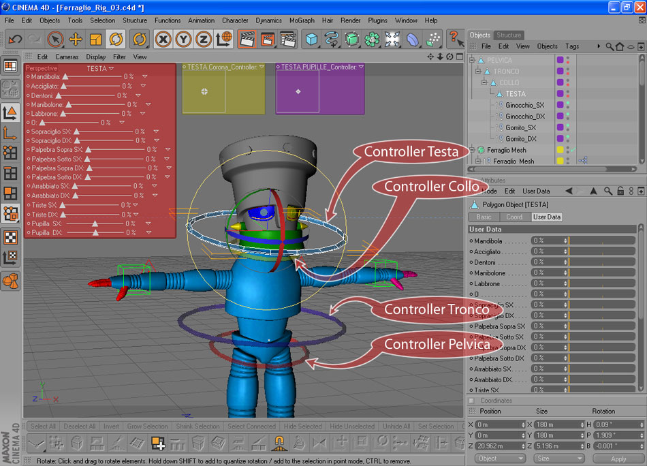Image resolution: width=647 pixels, height=466 pixels.
Task: Open the MoGraph menu
Action: tap(302, 20)
